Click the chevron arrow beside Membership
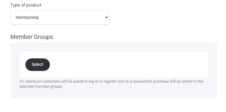 107,17
